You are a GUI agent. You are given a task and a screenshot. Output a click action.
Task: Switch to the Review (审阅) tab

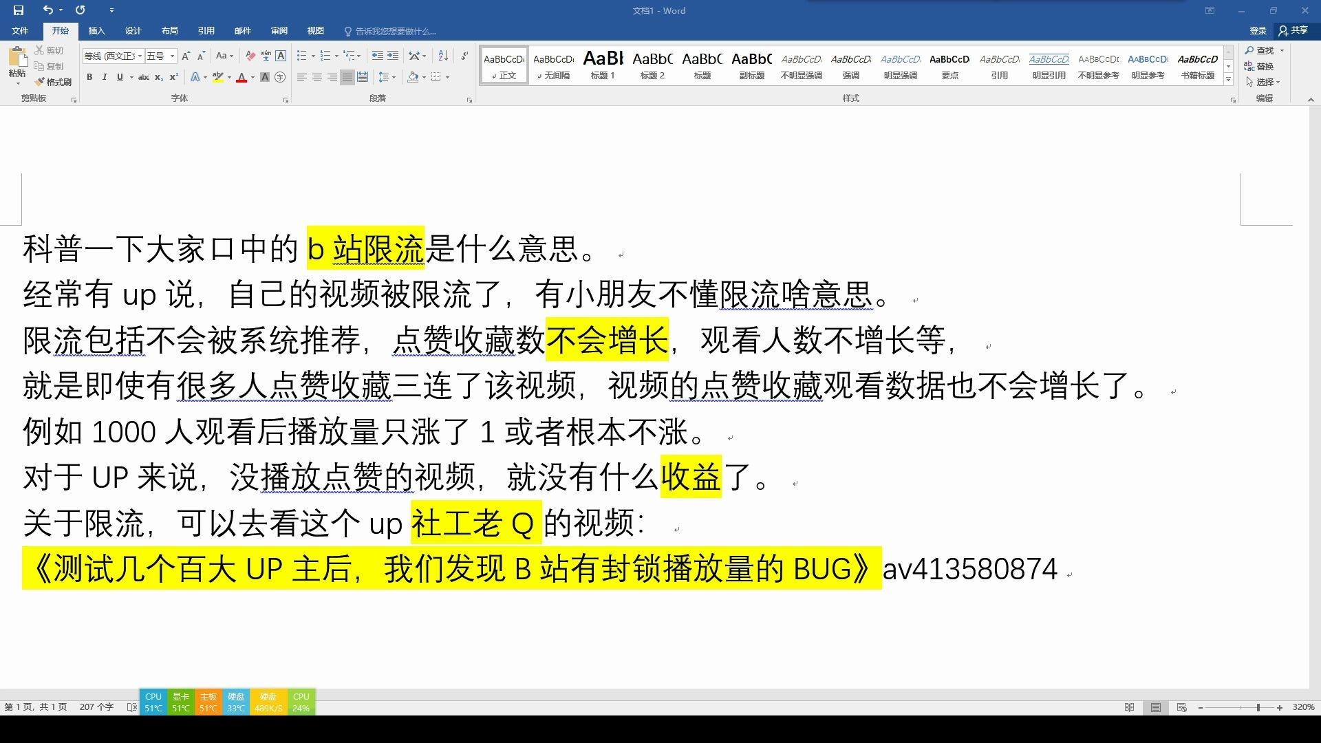click(279, 31)
